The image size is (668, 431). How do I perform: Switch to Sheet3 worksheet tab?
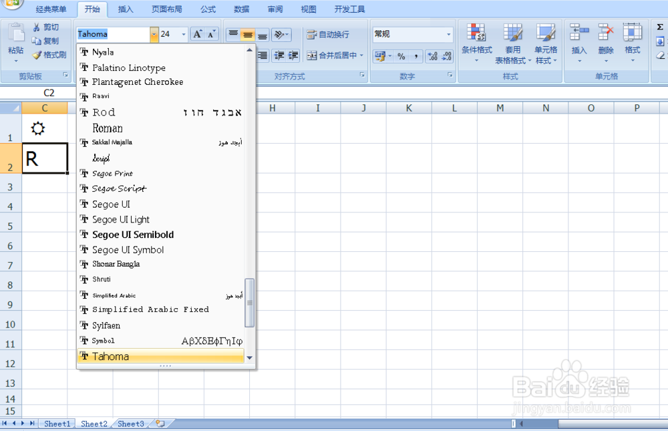[130, 424]
